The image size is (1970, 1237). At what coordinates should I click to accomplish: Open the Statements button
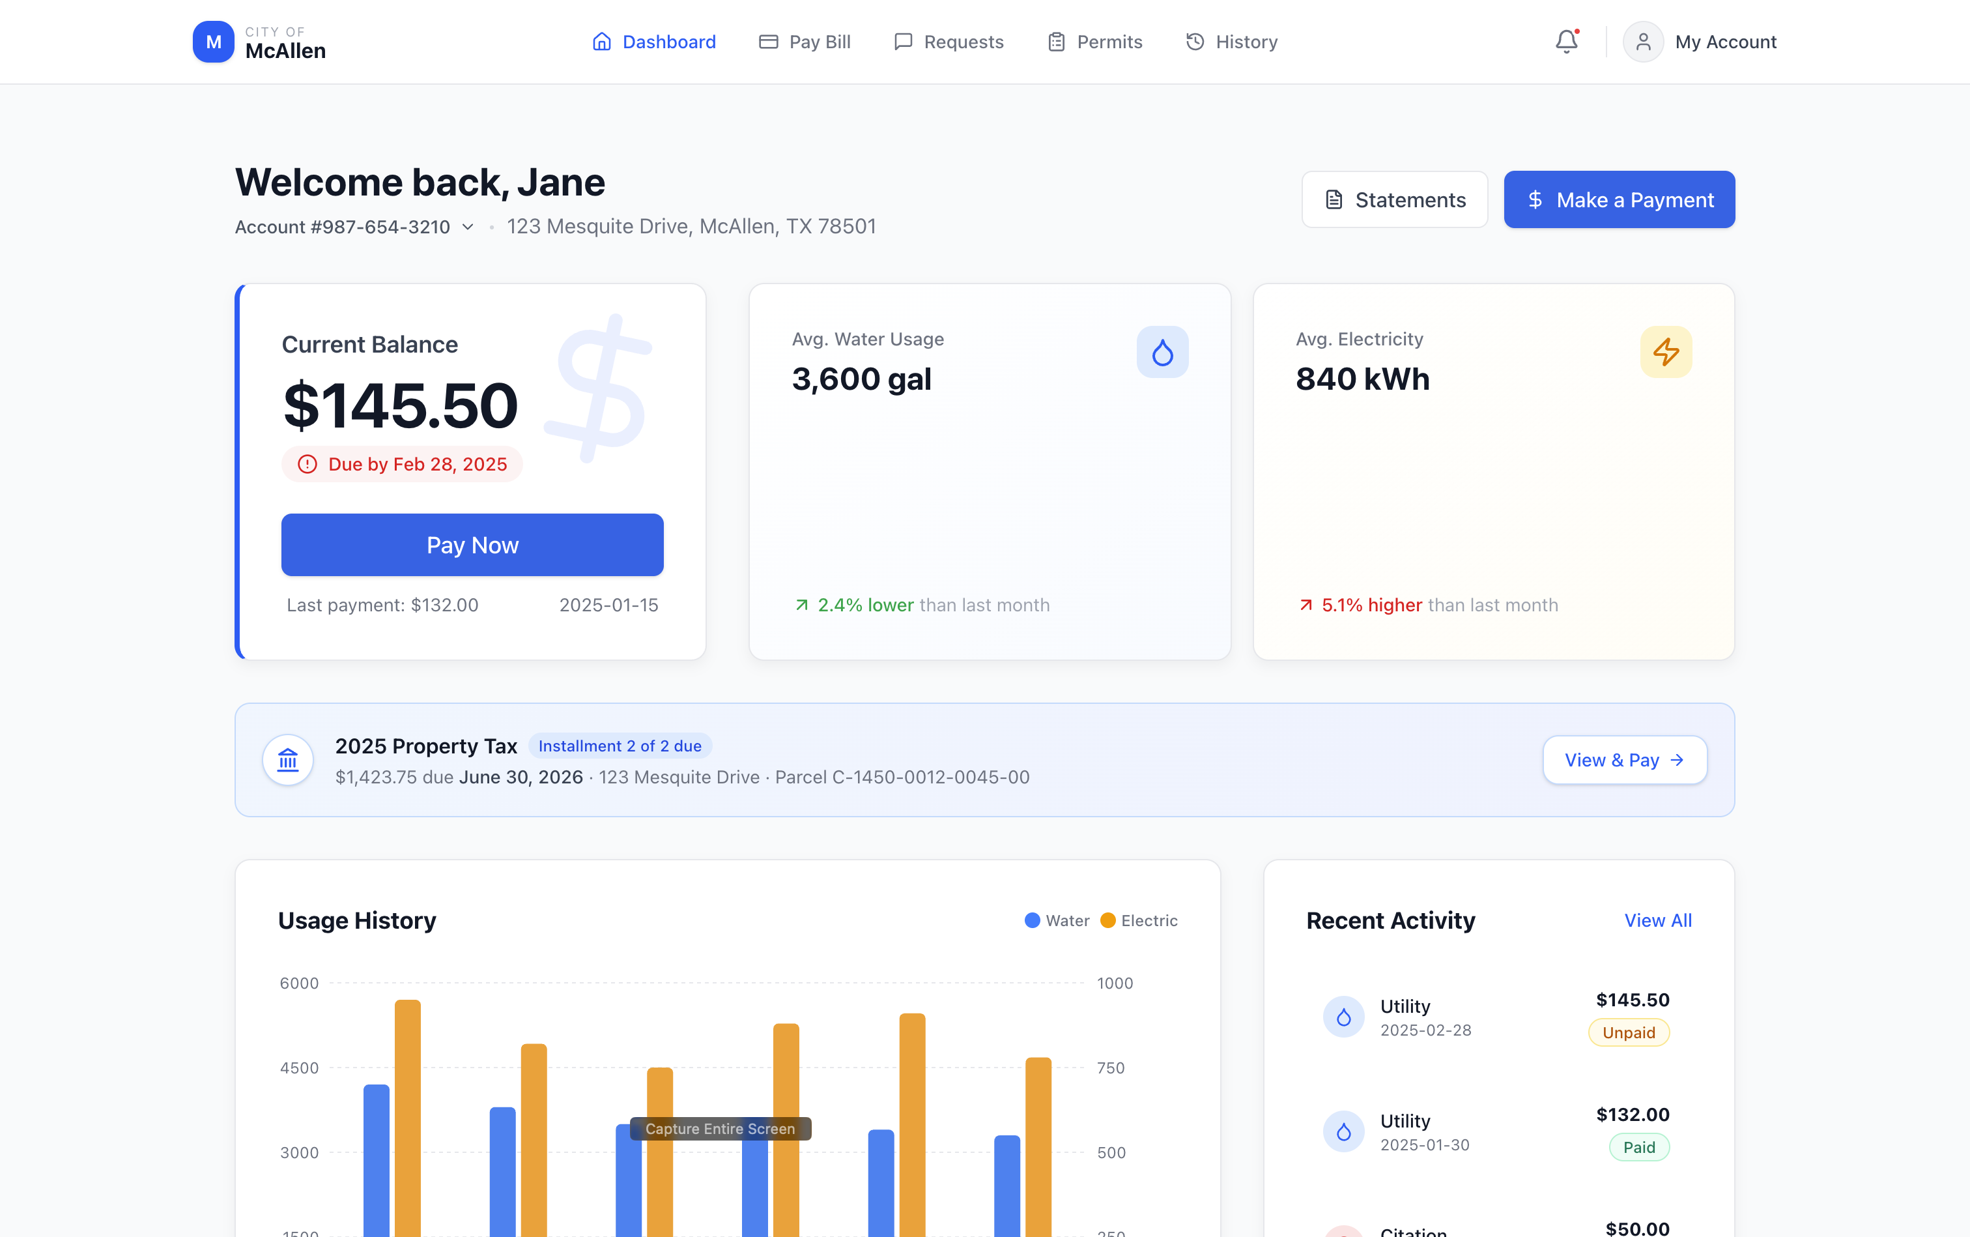coord(1394,199)
